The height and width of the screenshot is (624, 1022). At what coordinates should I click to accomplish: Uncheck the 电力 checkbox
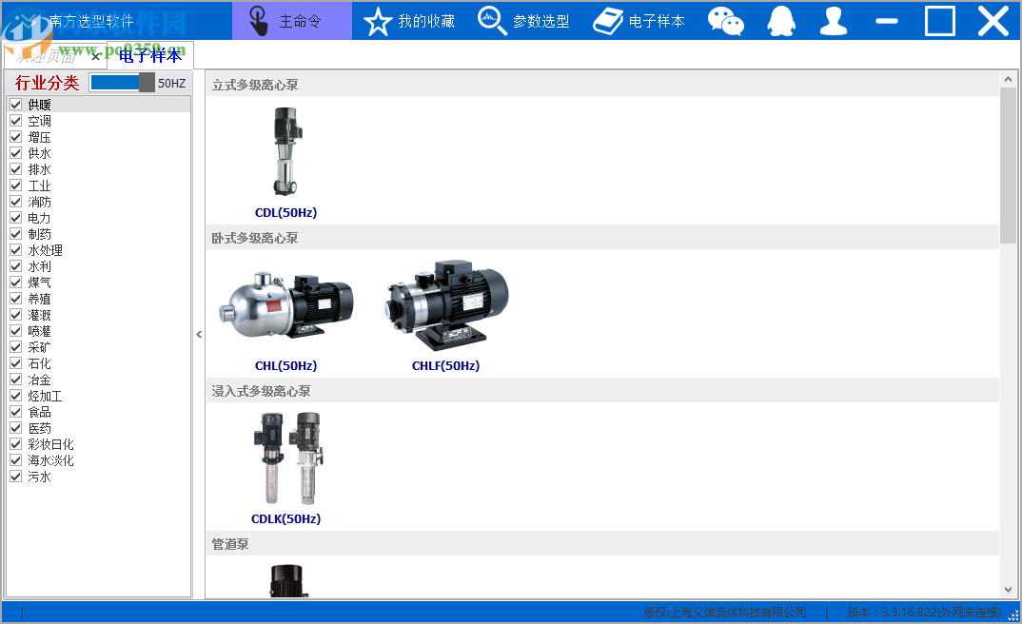16,218
